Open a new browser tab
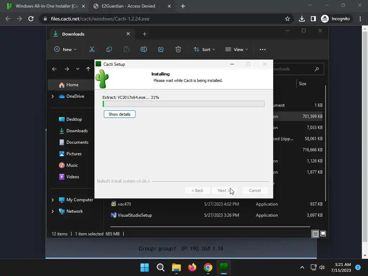This screenshot has width=368, height=276. pyautogui.click(x=183, y=6)
